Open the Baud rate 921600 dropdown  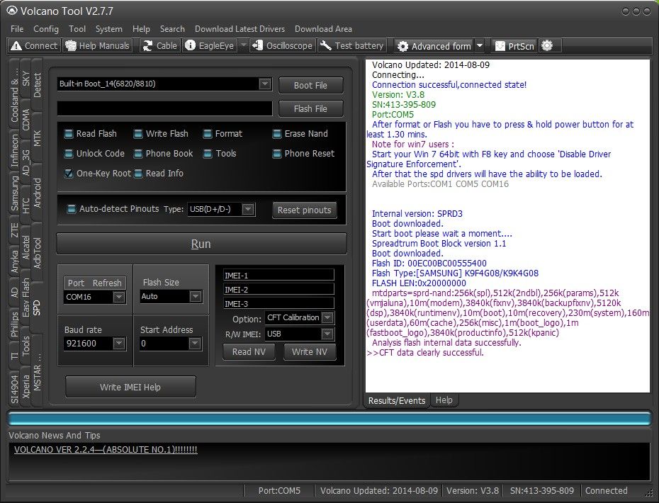coord(119,344)
